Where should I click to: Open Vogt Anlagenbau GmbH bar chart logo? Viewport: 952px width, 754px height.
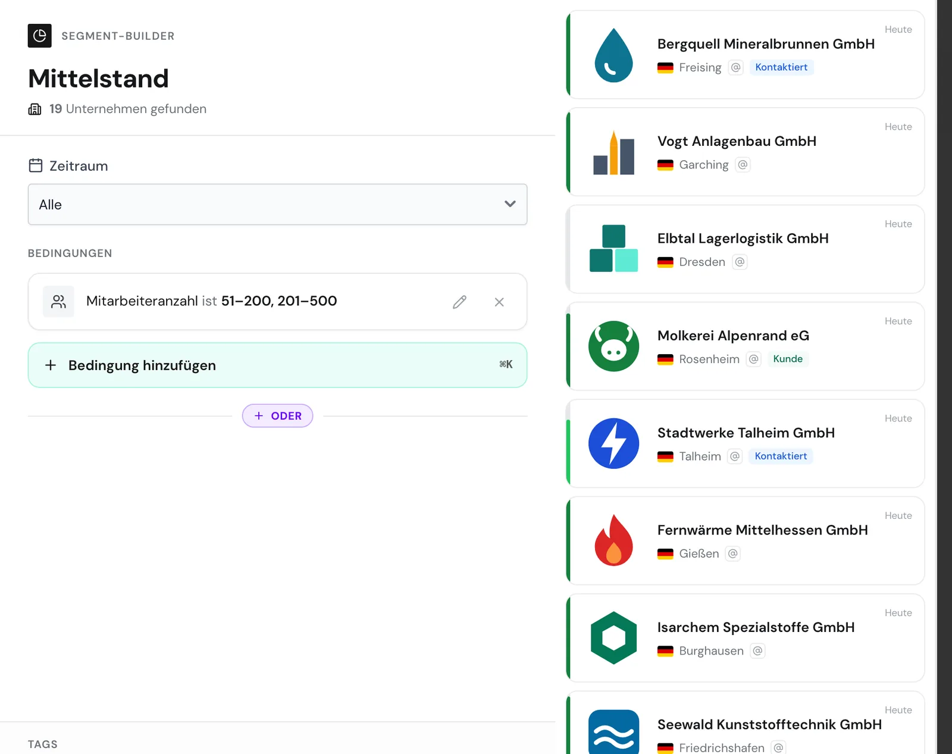click(x=613, y=152)
